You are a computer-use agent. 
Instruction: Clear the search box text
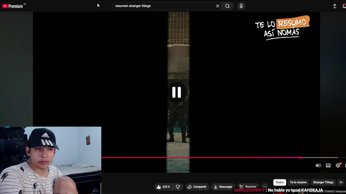[218, 6]
